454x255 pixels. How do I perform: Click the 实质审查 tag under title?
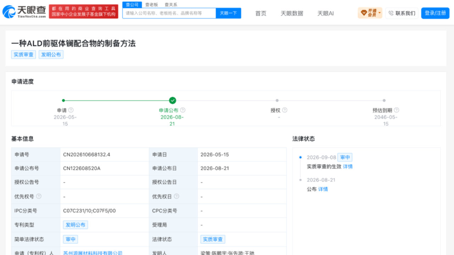click(x=23, y=55)
